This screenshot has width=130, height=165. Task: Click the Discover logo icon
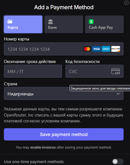(x=116, y=49)
